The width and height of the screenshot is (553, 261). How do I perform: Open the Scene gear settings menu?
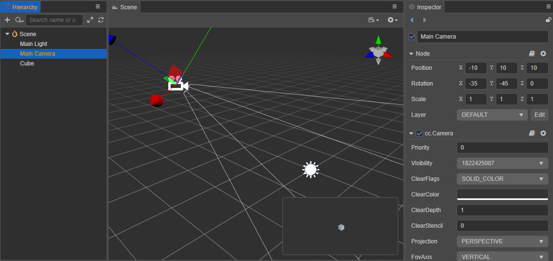[x=392, y=20]
